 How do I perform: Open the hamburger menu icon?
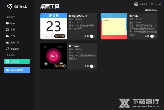pyautogui.click(x=152, y=4)
